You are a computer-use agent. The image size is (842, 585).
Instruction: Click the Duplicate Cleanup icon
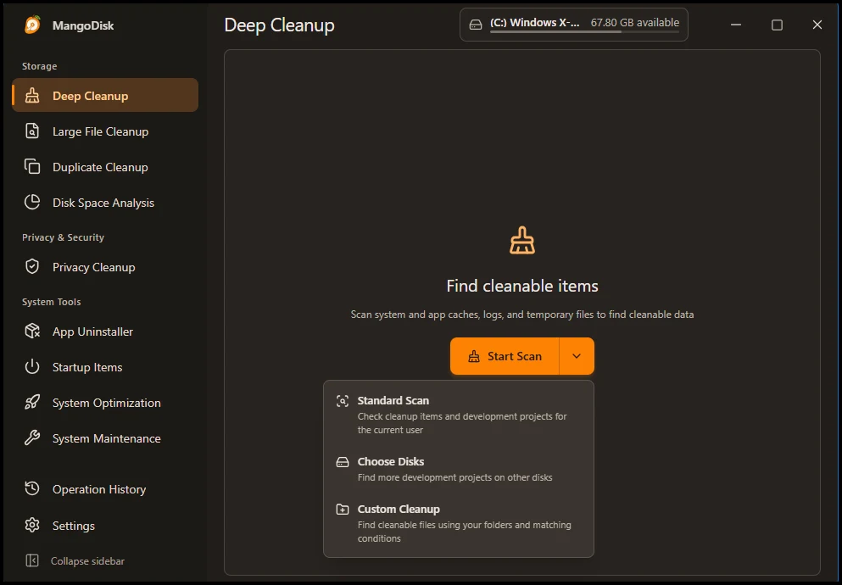click(x=32, y=166)
